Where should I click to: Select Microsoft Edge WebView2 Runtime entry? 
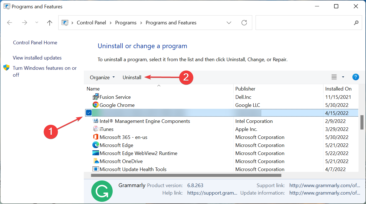tap(138, 153)
